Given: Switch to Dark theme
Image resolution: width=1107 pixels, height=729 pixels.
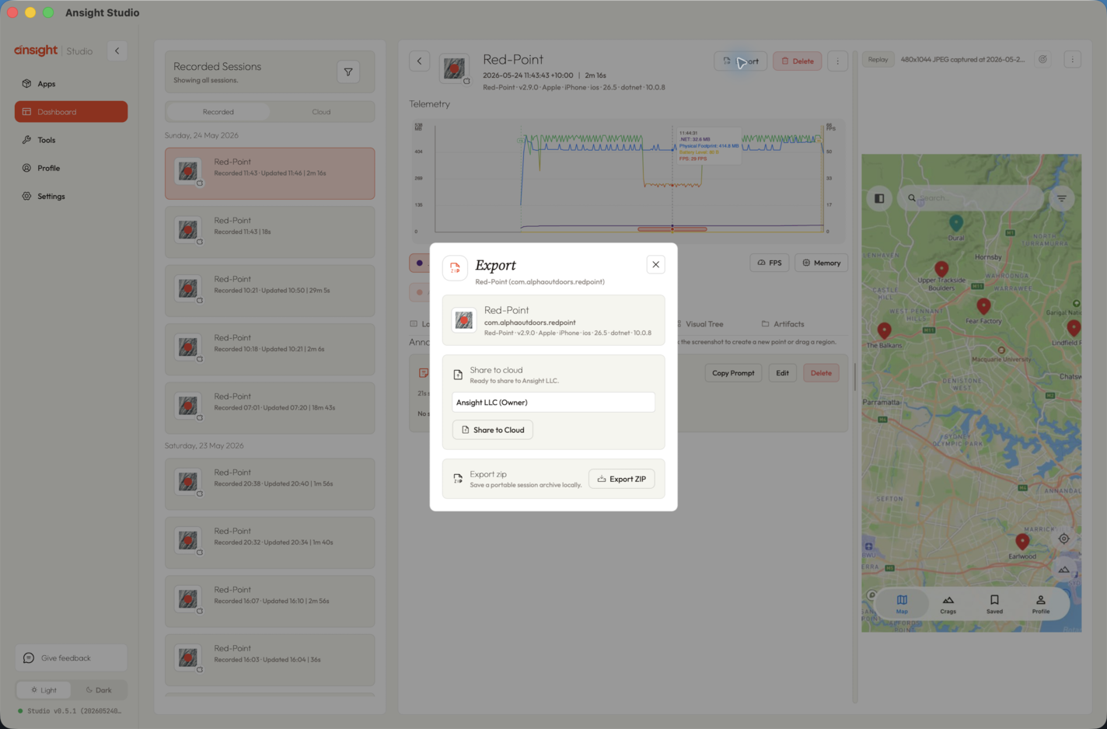Looking at the screenshot, I should pos(99,690).
